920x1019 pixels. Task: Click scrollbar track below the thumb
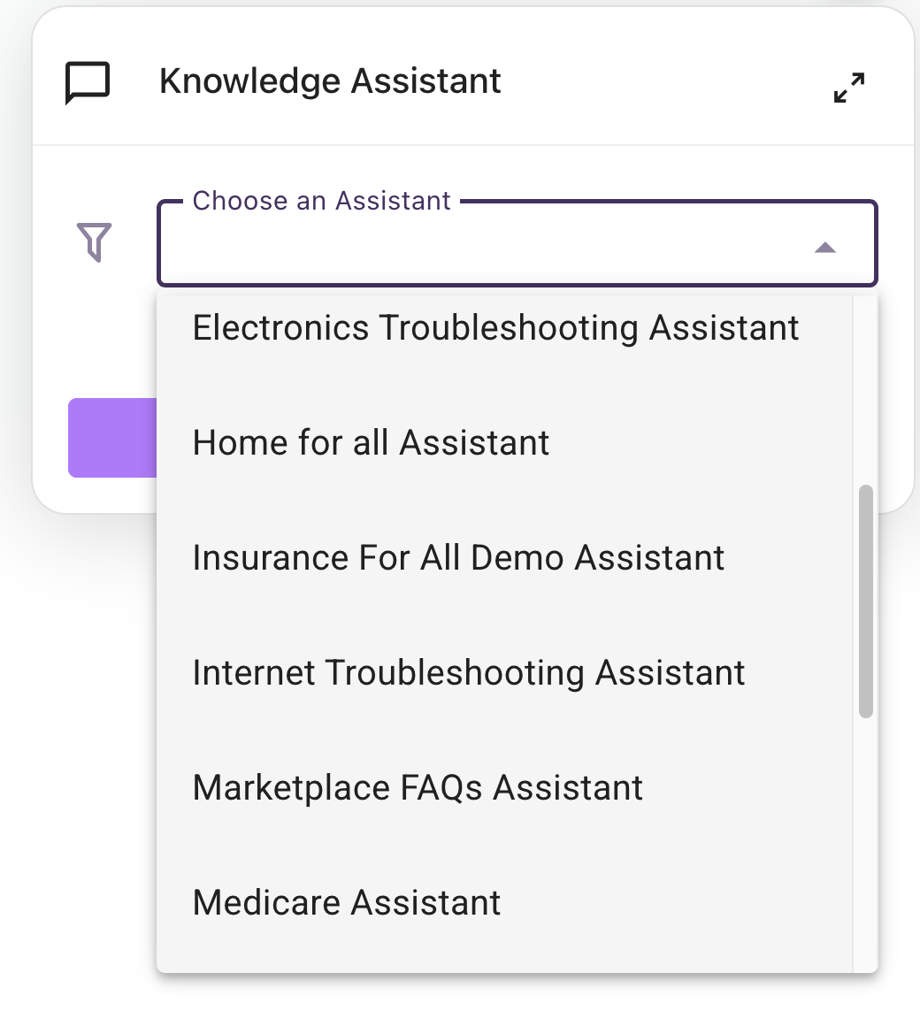tap(865, 840)
